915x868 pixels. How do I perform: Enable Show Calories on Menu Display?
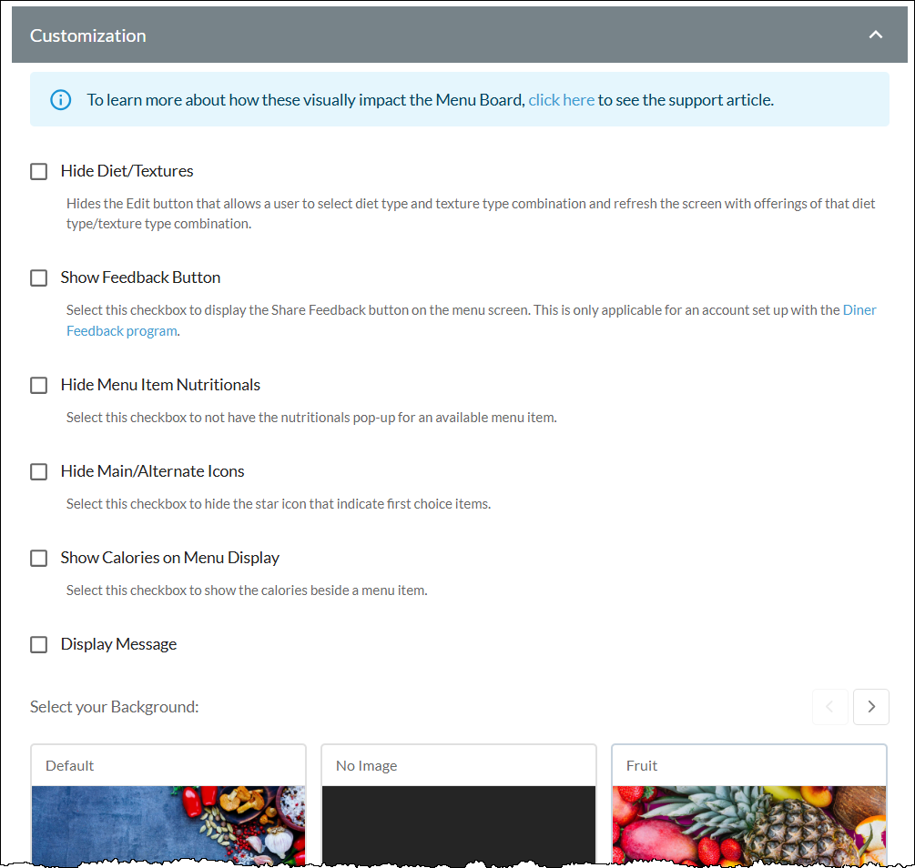(38, 558)
